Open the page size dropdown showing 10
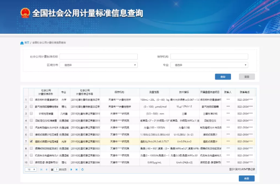Image resolution: width=280 pixels, height=187 pixels. click(31, 170)
